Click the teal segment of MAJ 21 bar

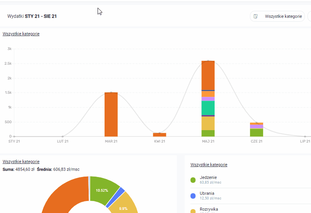(208, 108)
